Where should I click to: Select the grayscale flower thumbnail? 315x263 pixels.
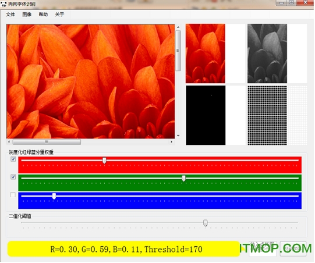tap(267, 54)
